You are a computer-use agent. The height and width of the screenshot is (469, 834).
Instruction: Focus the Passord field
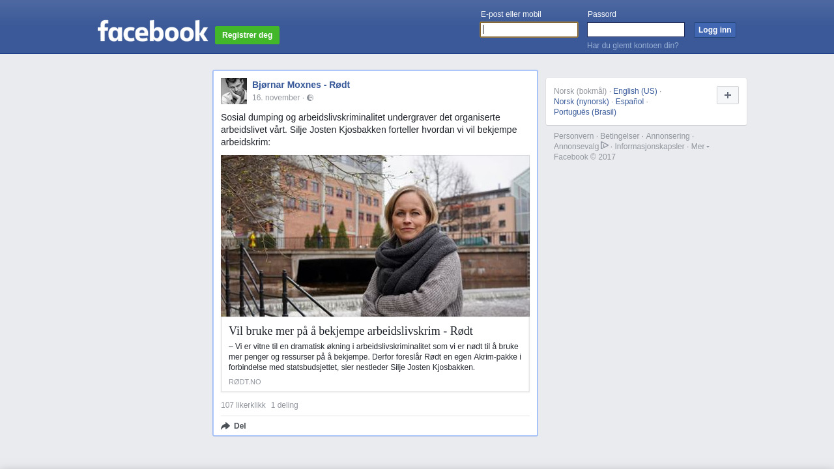pyautogui.click(x=636, y=30)
